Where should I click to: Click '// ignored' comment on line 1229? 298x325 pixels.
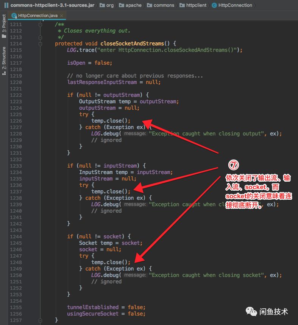[x=106, y=140]
